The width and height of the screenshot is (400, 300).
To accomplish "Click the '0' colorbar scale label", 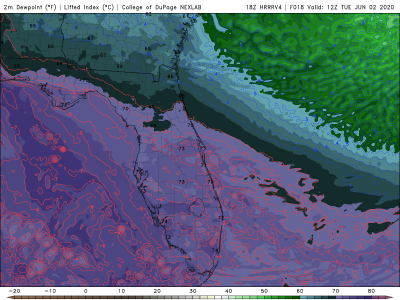I will tap(85, 291).
